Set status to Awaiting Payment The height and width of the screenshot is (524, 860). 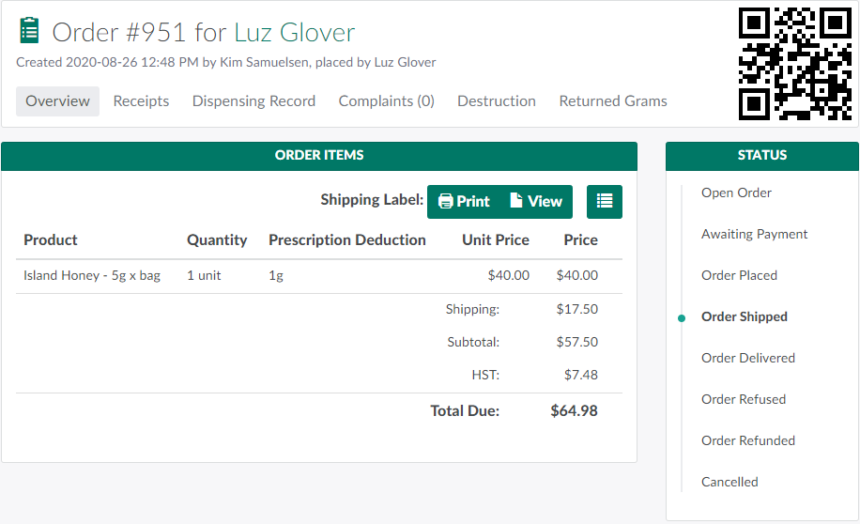(754, 234)
